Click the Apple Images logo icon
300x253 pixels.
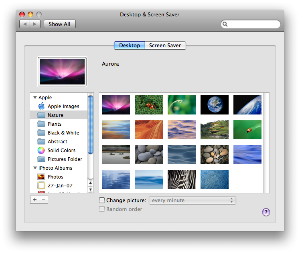(x=41, y=106)
